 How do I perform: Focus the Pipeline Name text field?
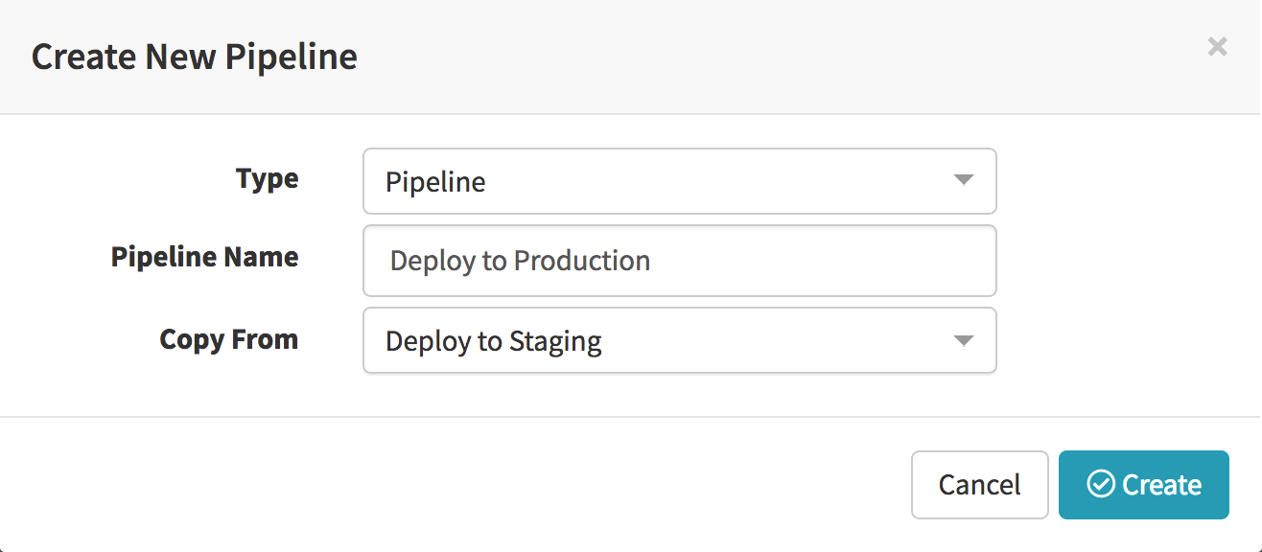point(679,261)
